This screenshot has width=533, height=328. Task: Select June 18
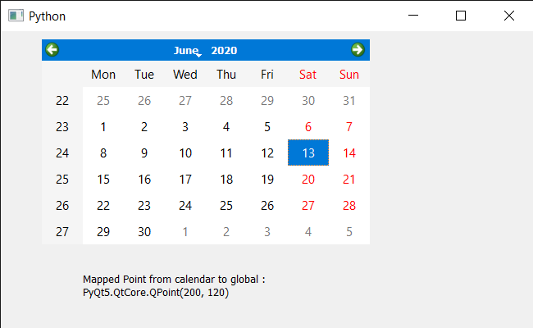click(226, 179)
